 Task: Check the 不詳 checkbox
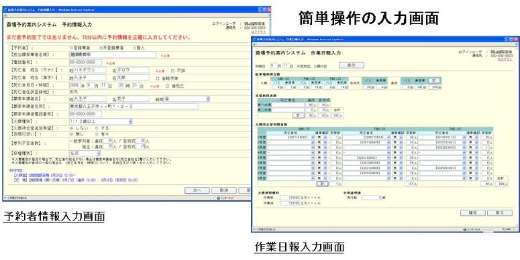[172, 70]
